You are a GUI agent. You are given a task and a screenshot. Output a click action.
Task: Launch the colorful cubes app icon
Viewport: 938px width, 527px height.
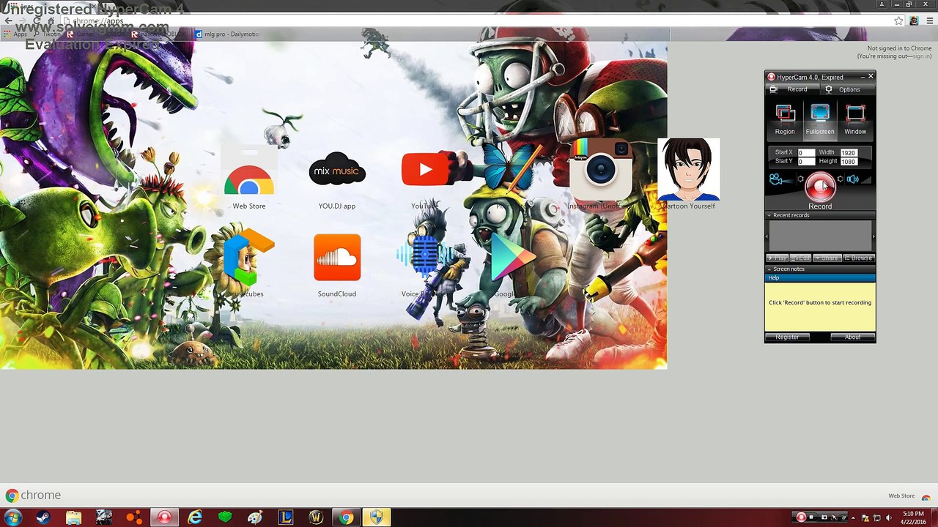249,258
